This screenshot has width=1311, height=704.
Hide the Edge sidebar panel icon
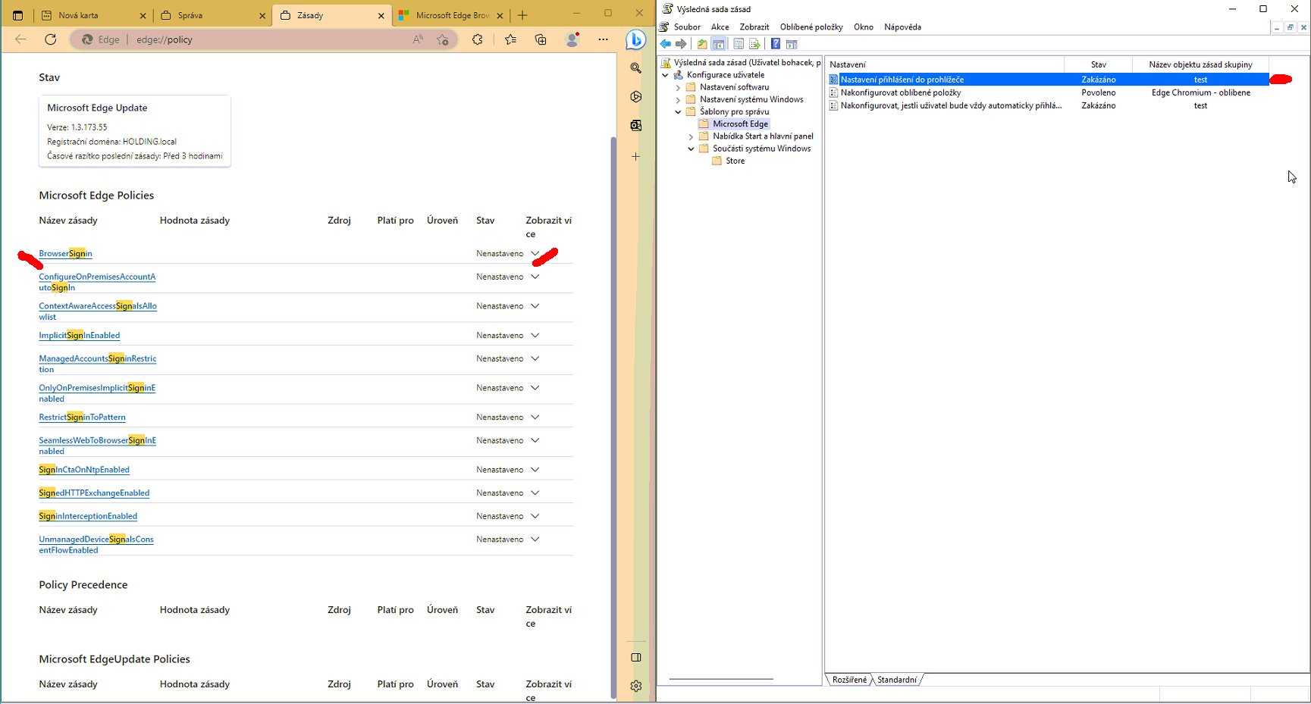click(636, 657)
